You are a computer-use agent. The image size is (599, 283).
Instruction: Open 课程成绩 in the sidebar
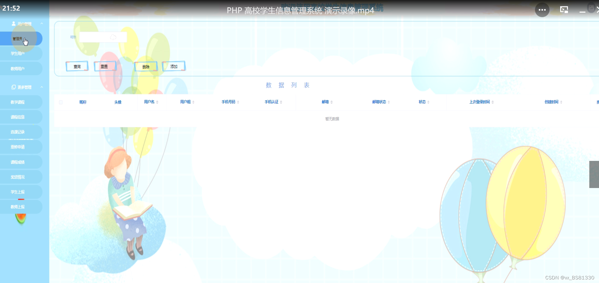21,162
